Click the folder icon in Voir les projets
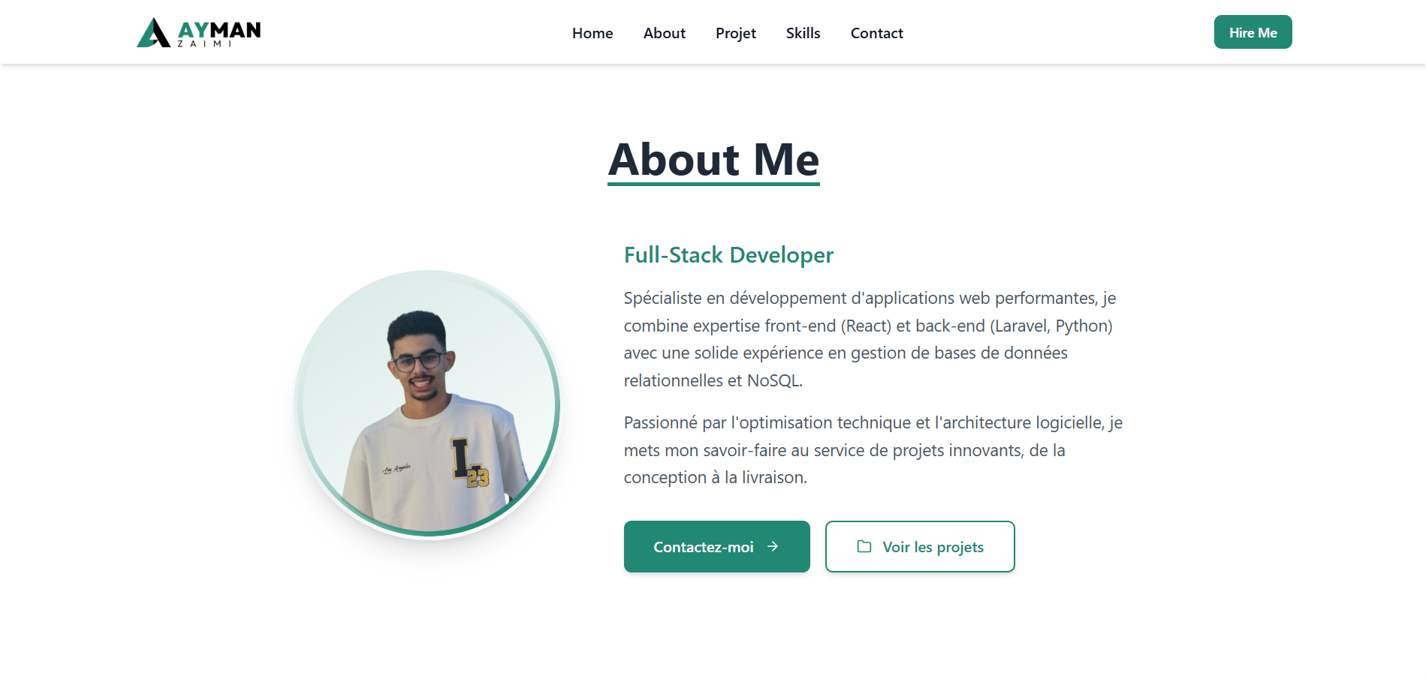The image size is (1426, 682). click(x=864, y=546)
